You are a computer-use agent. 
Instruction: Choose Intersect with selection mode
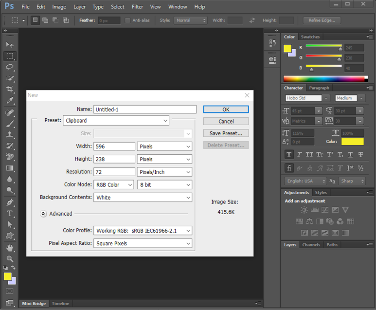pos(66,20)
